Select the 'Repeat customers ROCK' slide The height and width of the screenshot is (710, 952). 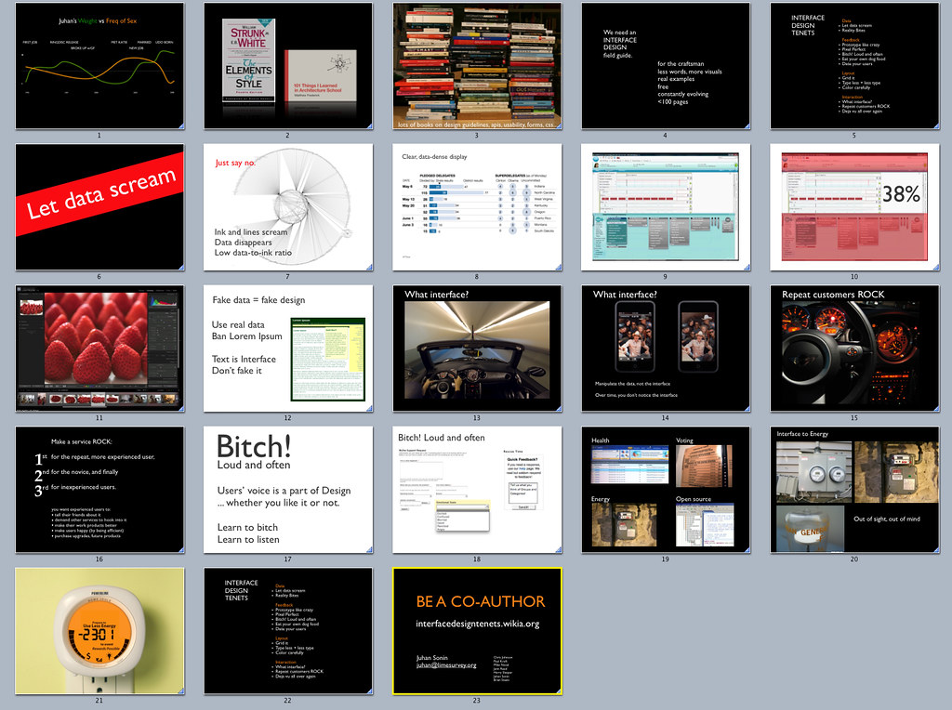click(x=853, y=348)
